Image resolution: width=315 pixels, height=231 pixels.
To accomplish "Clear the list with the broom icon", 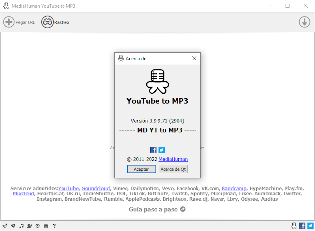I will tap(5, 226).
